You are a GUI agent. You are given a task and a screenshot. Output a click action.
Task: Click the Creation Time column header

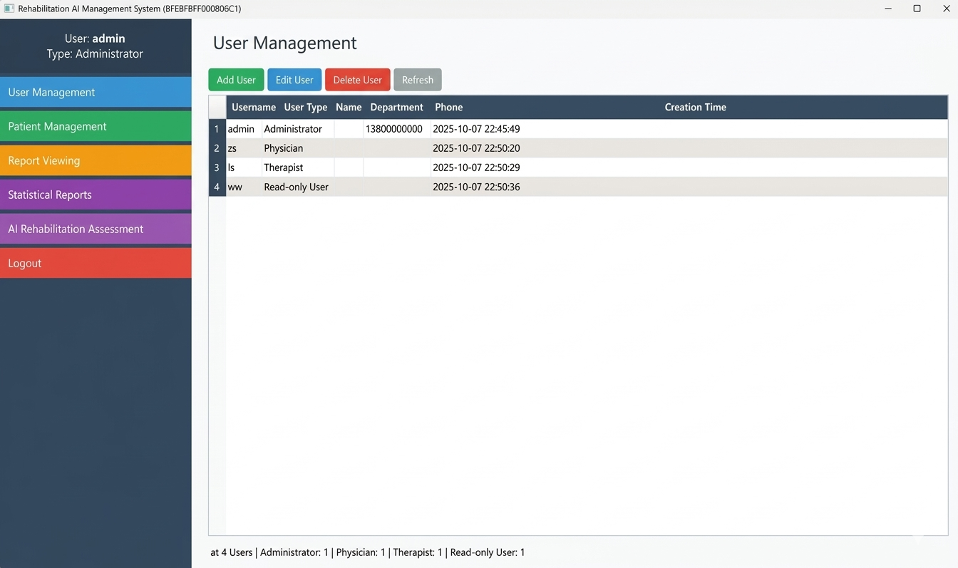(695, 107)
